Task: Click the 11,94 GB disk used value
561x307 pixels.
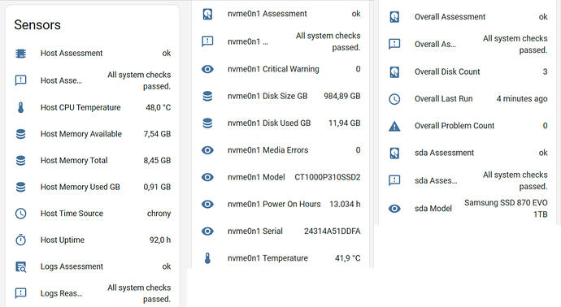Action: pyautogui.click(x=345, y=123)
